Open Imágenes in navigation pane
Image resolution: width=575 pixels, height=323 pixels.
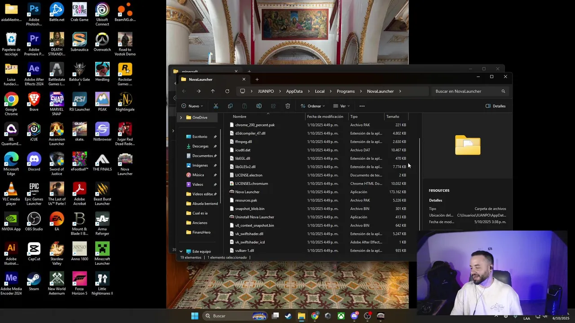[x=200, y=165]
